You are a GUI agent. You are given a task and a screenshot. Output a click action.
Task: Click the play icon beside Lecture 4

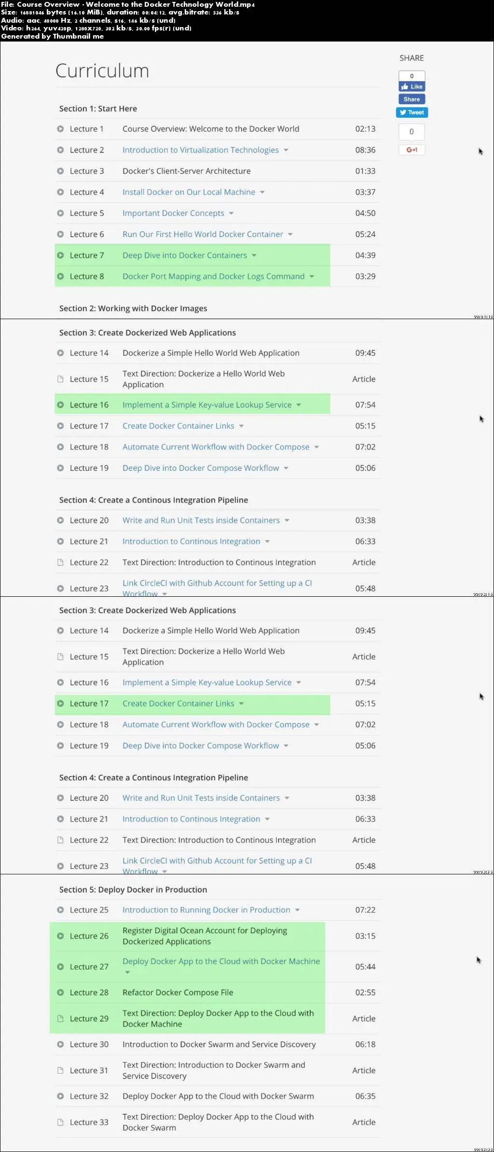tap(60, 192)
